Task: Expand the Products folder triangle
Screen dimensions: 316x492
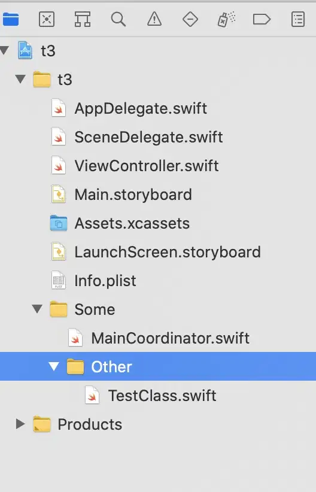Action: click(x=20, y=424)
